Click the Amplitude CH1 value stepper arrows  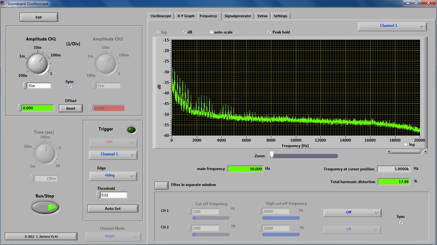25,85
